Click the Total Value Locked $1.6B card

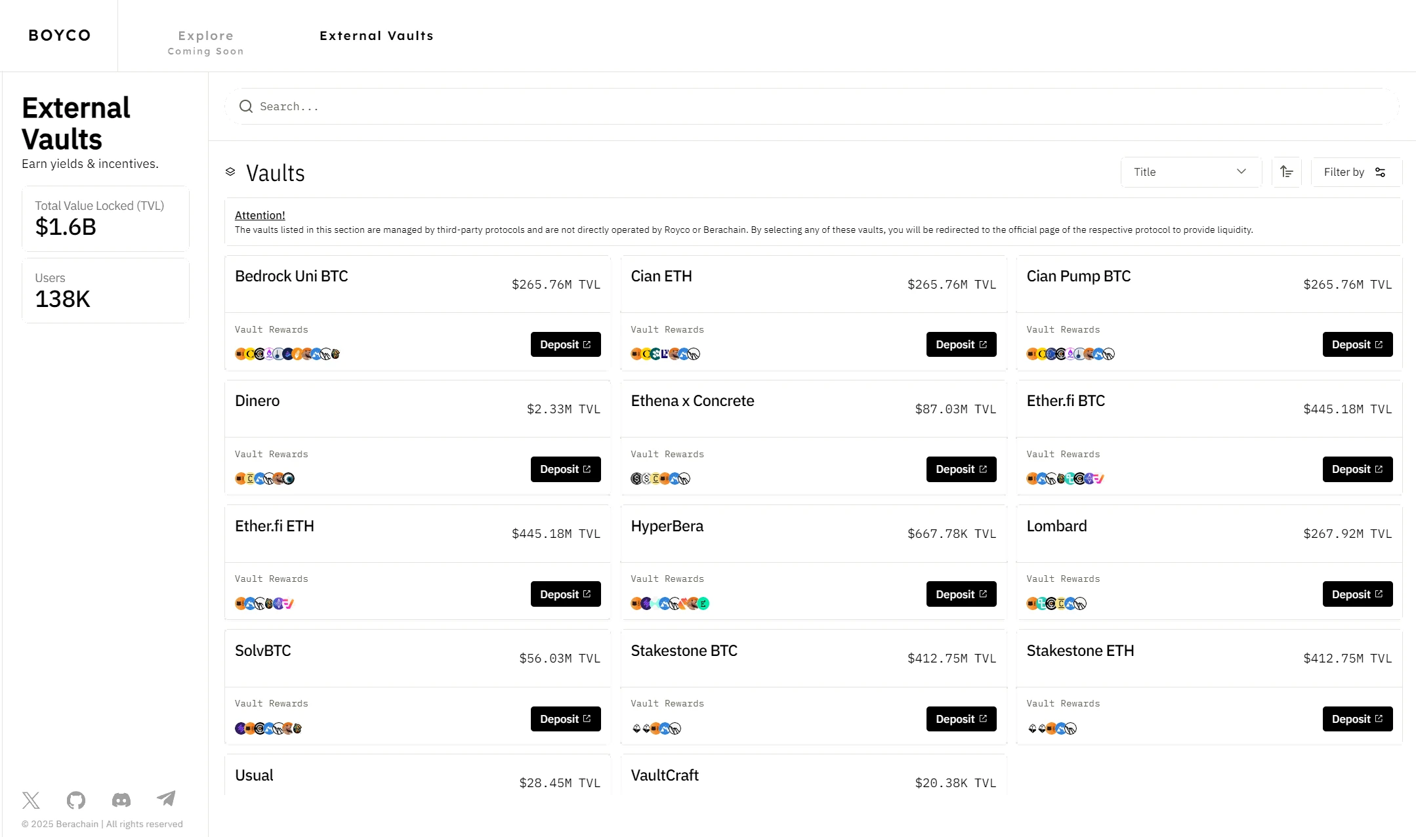106,218
